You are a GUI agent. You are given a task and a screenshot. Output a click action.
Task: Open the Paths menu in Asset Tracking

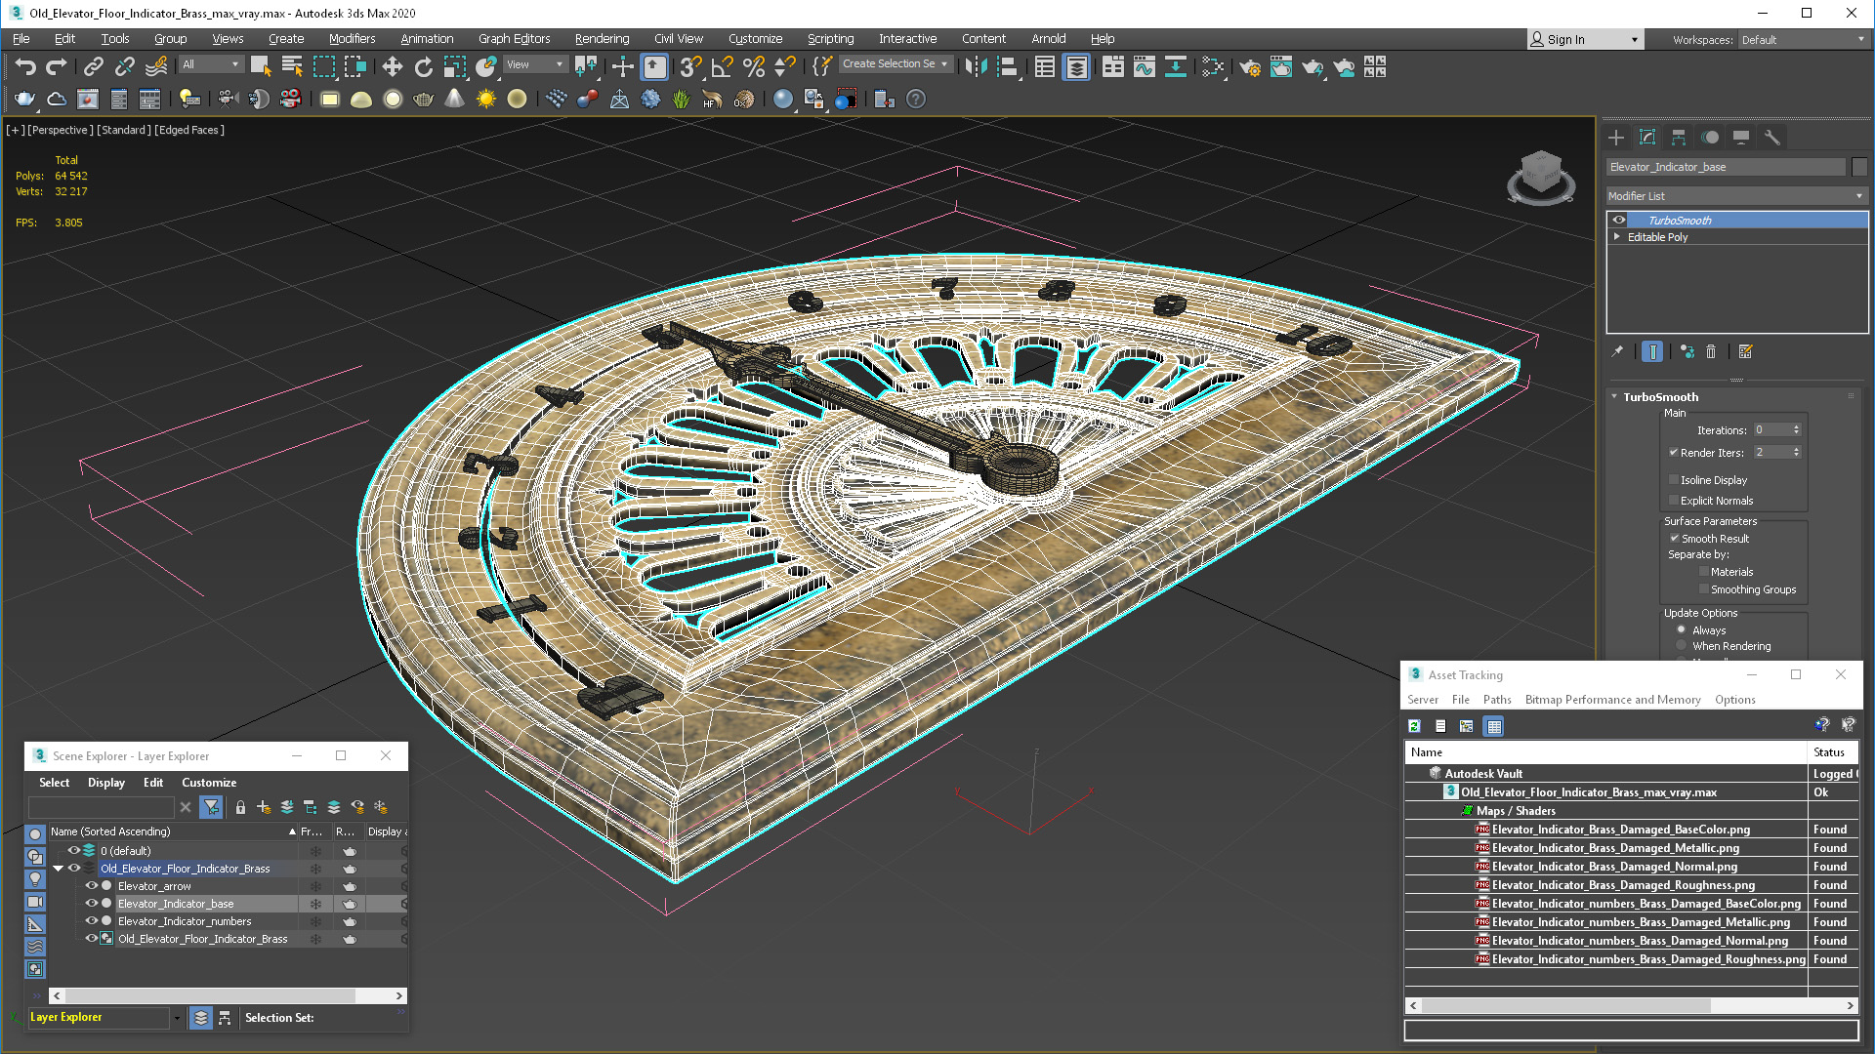[1496, 700]
